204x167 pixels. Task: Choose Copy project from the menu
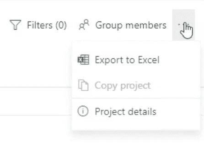tap(136, 85)
